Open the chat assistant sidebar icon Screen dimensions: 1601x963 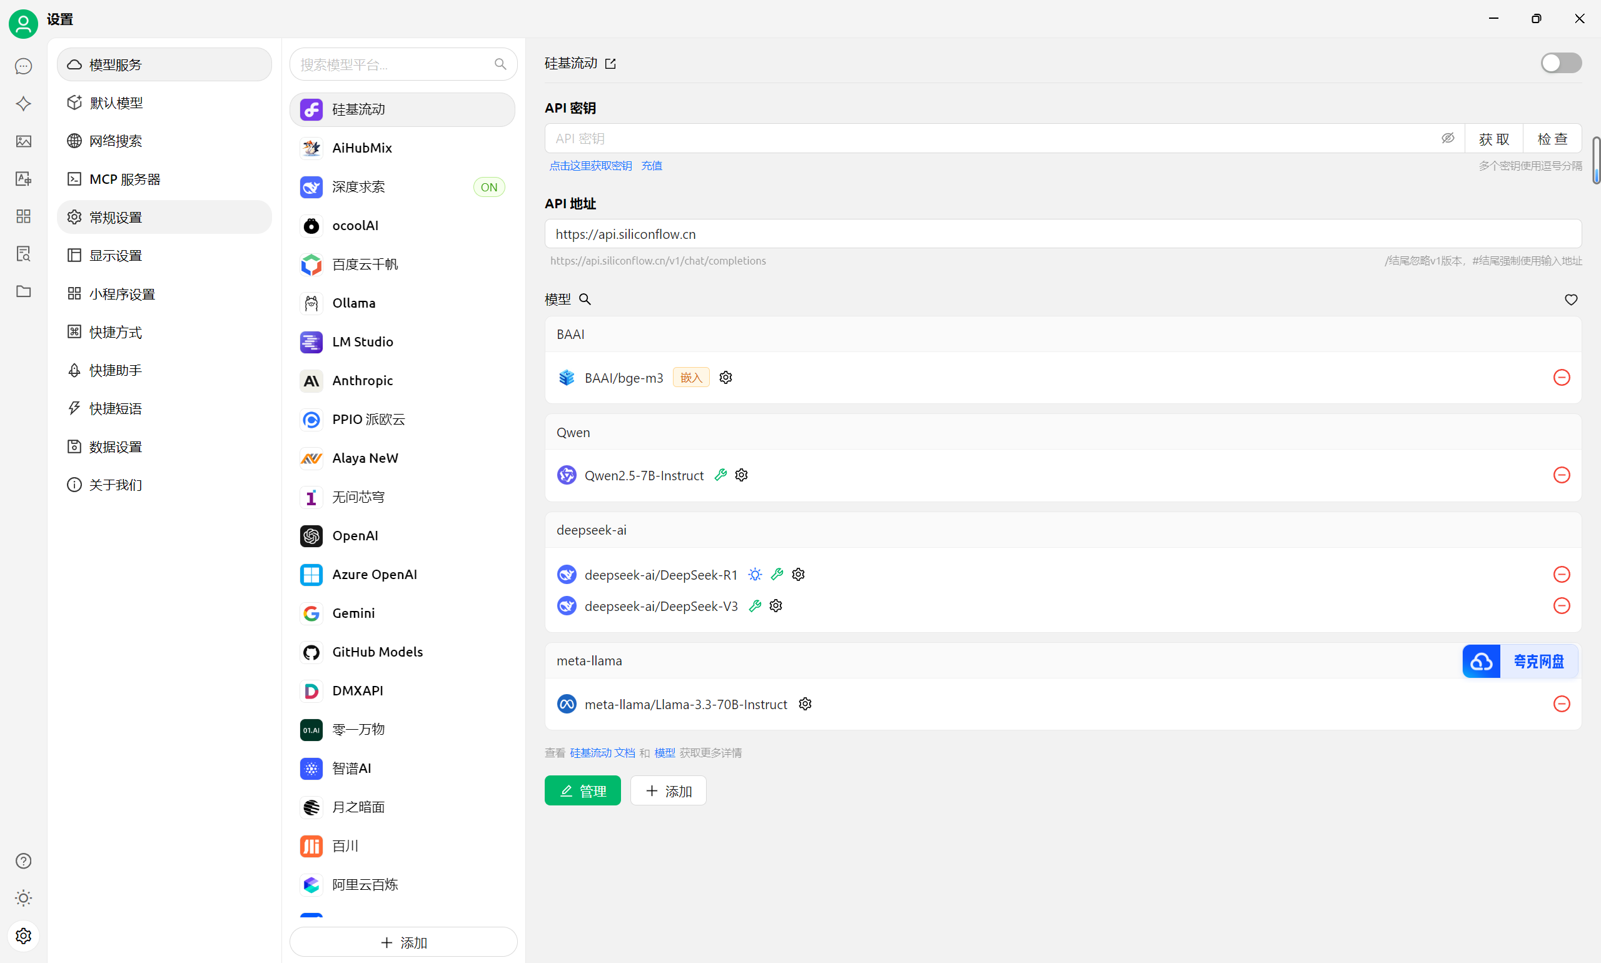pyautogui.click(x=23, y=66)
